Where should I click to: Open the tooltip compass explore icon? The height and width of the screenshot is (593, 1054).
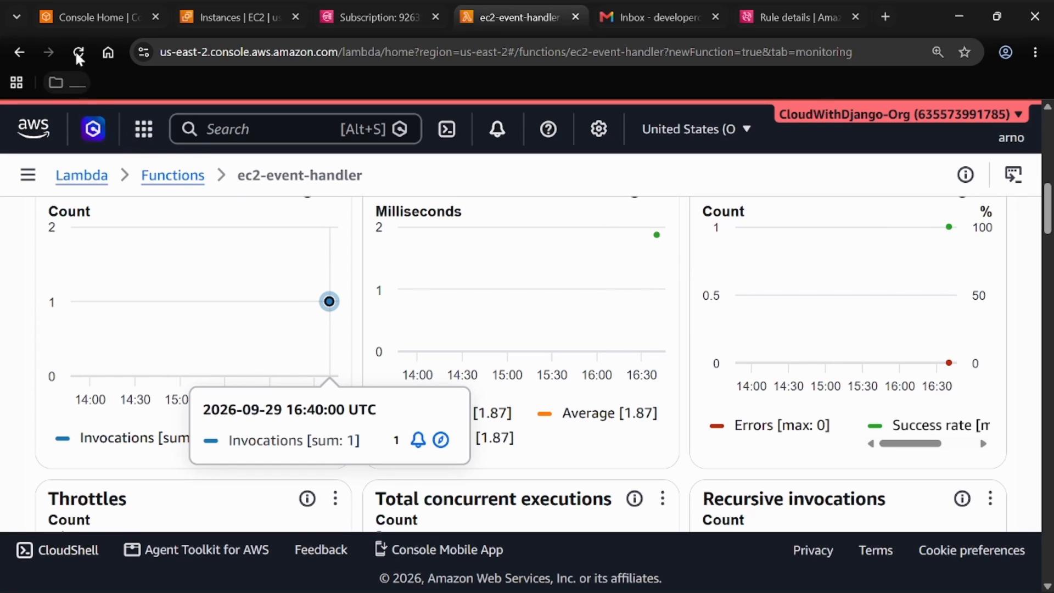pos(441,440)
